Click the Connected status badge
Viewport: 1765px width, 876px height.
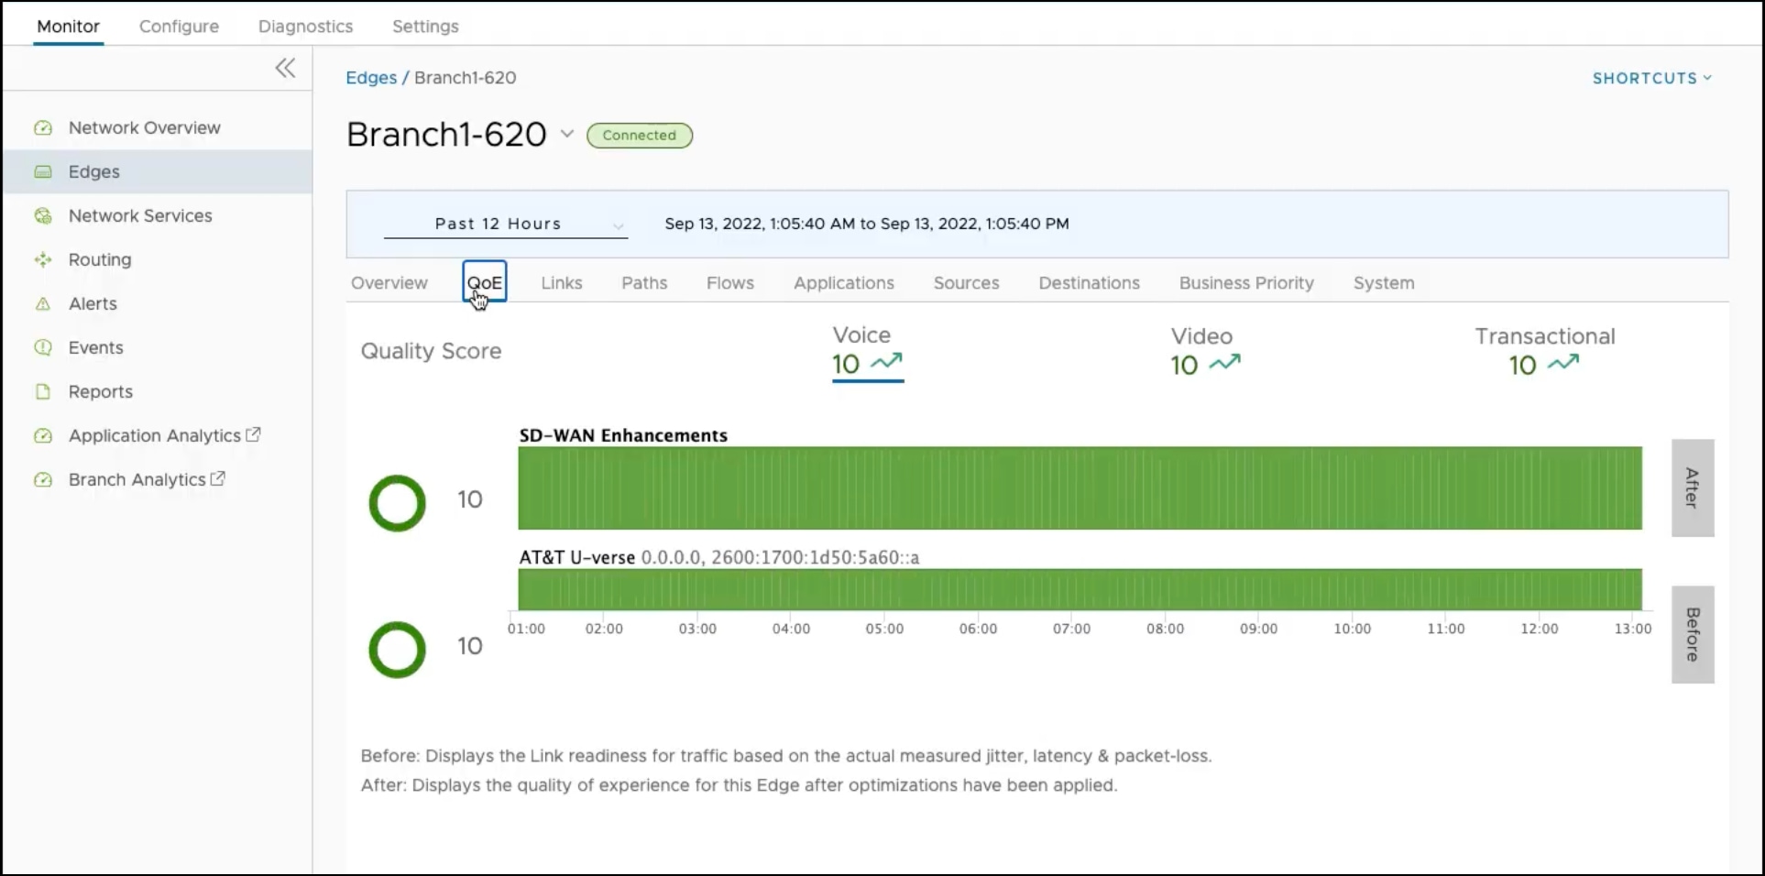640,136
